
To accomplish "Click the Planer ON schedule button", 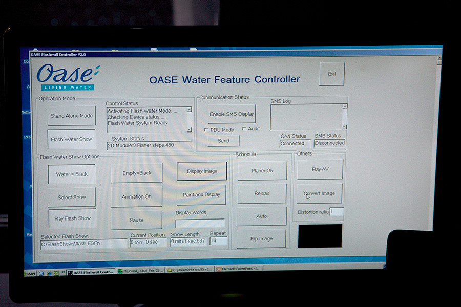I will coord(262,170).
